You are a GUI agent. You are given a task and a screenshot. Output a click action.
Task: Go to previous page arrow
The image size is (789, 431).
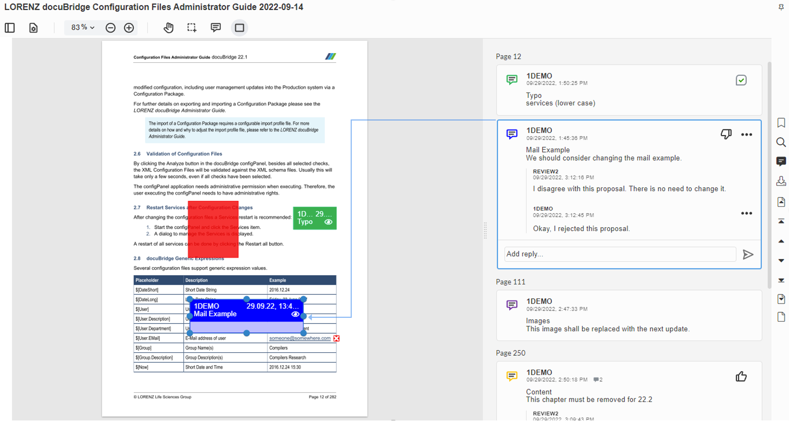pos(781,241)
